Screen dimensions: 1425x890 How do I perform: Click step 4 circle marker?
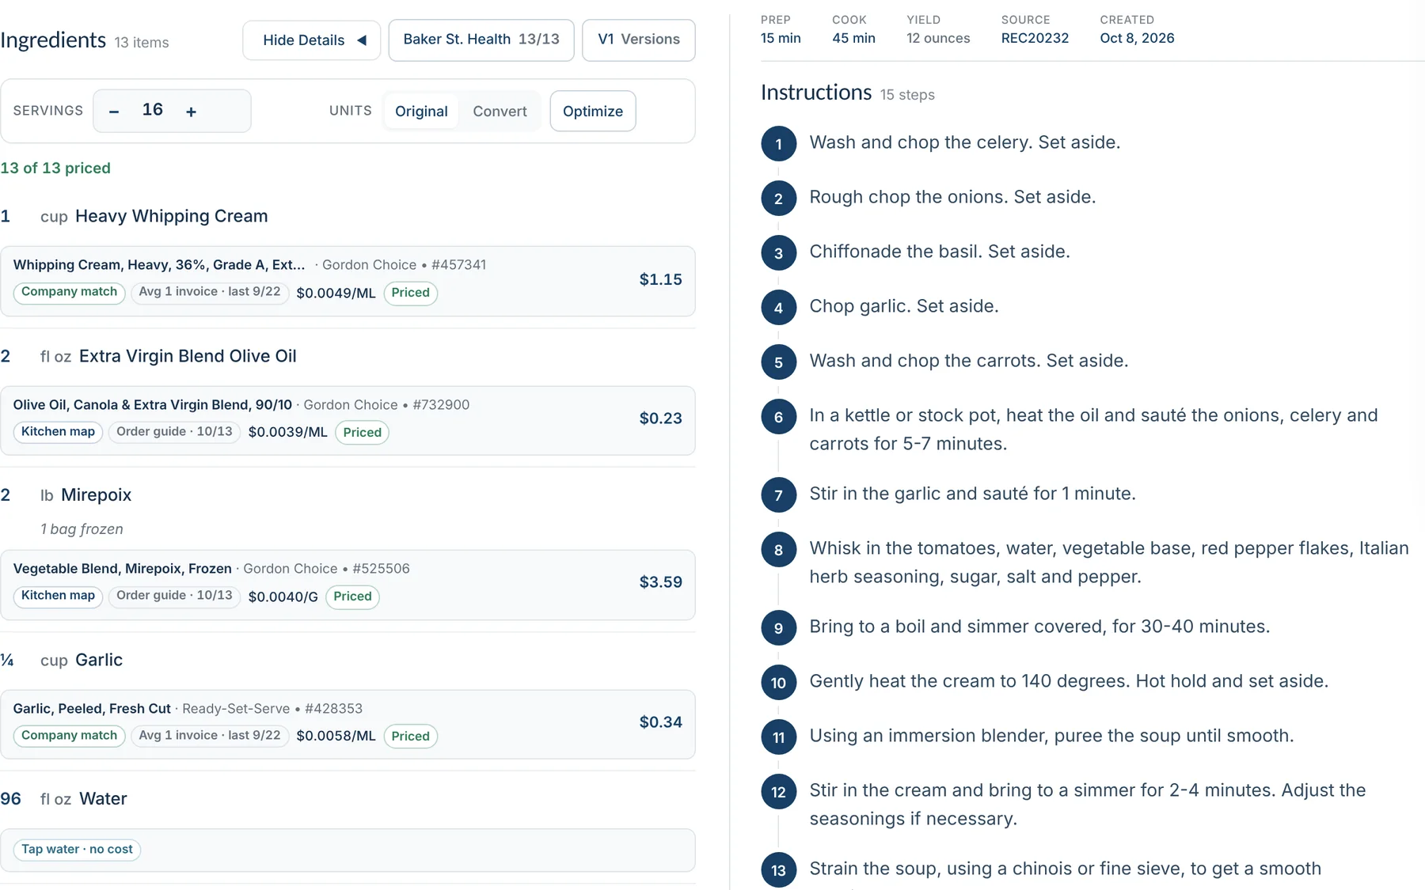[779, 308]
